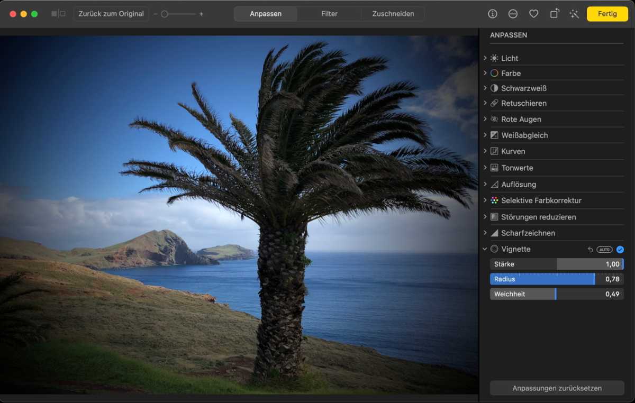Click the sun icon next to Licht
The image size is (635, 403).
pyautogui.click(x=494, y=58)
